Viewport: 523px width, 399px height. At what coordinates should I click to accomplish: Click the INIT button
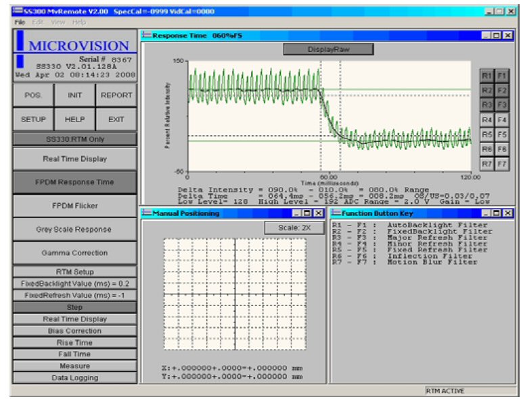(x=74, y=95)
